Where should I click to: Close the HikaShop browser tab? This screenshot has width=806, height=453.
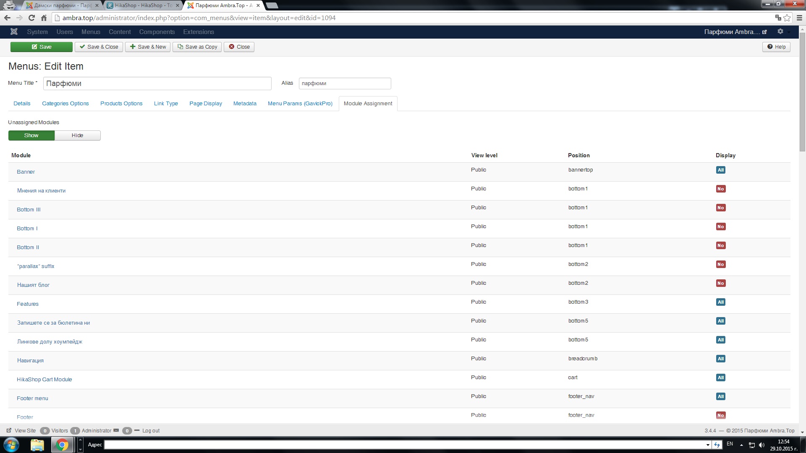(x=177, y=5)
